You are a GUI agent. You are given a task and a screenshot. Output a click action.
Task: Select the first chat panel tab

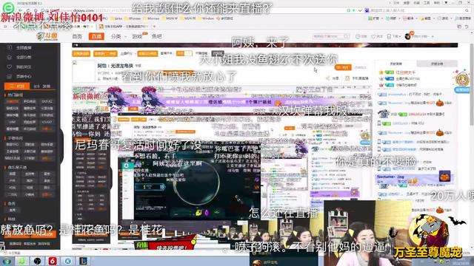[395, 64]
